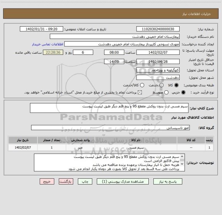Click the پیش فاکتور الزامی است note line
Image resolution: width=222 pixels, height=215 pixels.
(x=161, y=161)
